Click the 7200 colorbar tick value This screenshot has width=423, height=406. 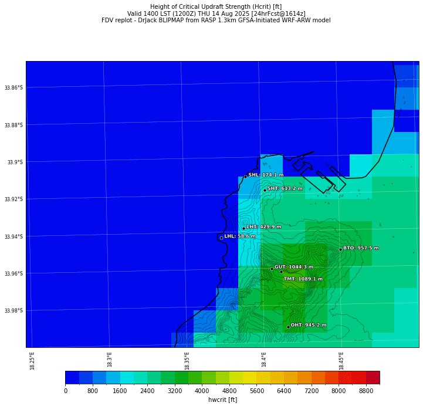click(x=312, y=391)
